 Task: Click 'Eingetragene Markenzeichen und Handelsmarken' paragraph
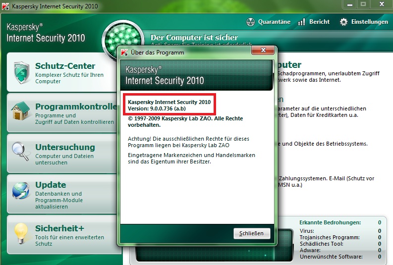(x=191, y=159)
